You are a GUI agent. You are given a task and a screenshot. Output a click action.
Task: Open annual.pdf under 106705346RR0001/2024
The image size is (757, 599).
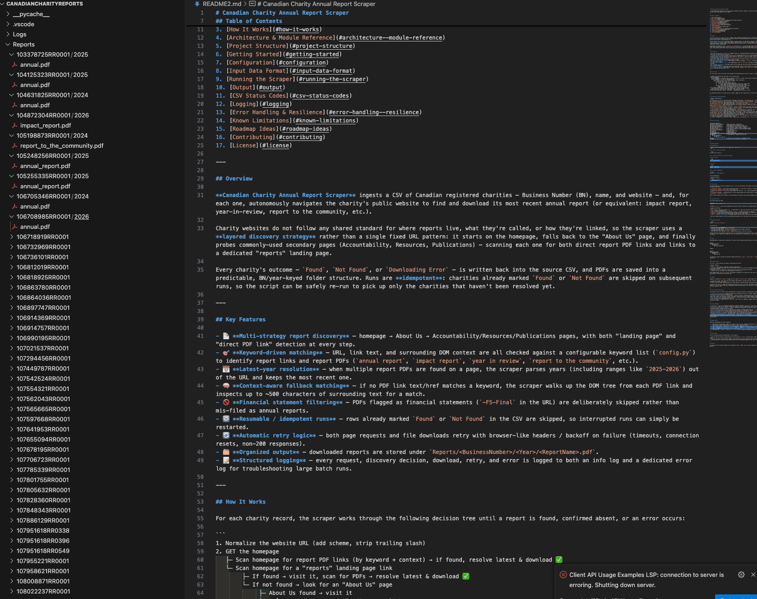(35, 207)
